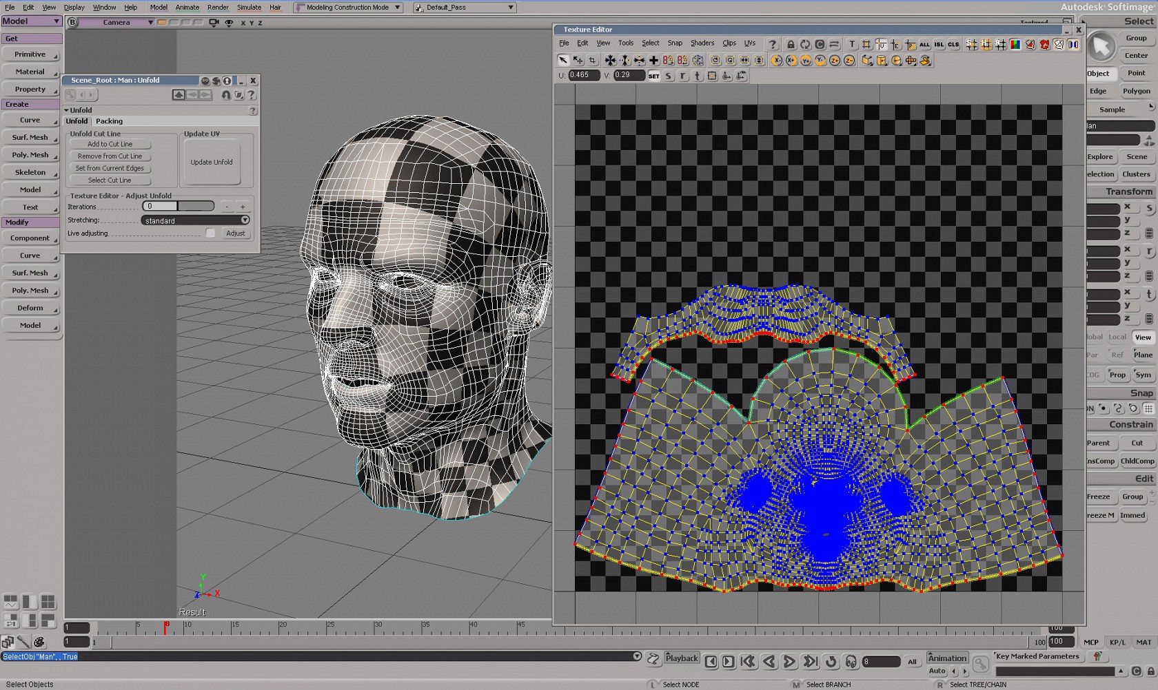Open the Model module dropdown at top left
The height and width of the screenshot is (690, 1158).
[x=31, y=21]
